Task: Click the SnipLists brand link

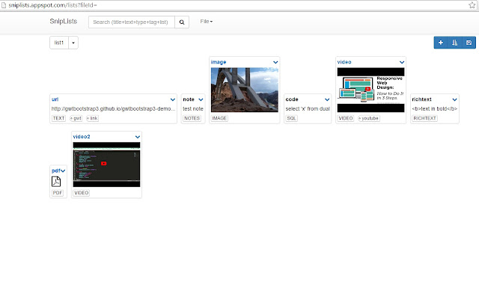Action: pyautogui.click(x=64, y=22)
